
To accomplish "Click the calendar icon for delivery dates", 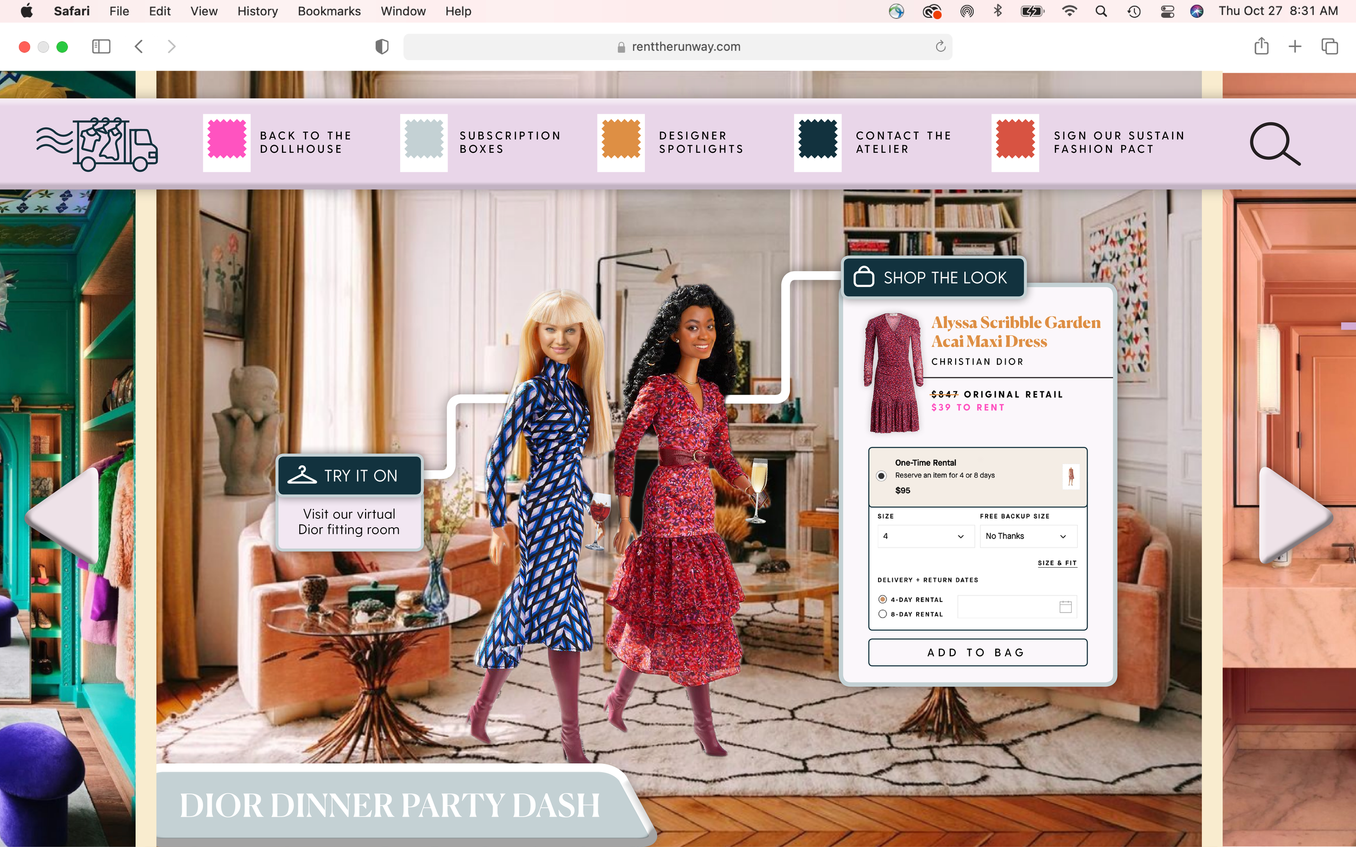I will pos(1065,607).
